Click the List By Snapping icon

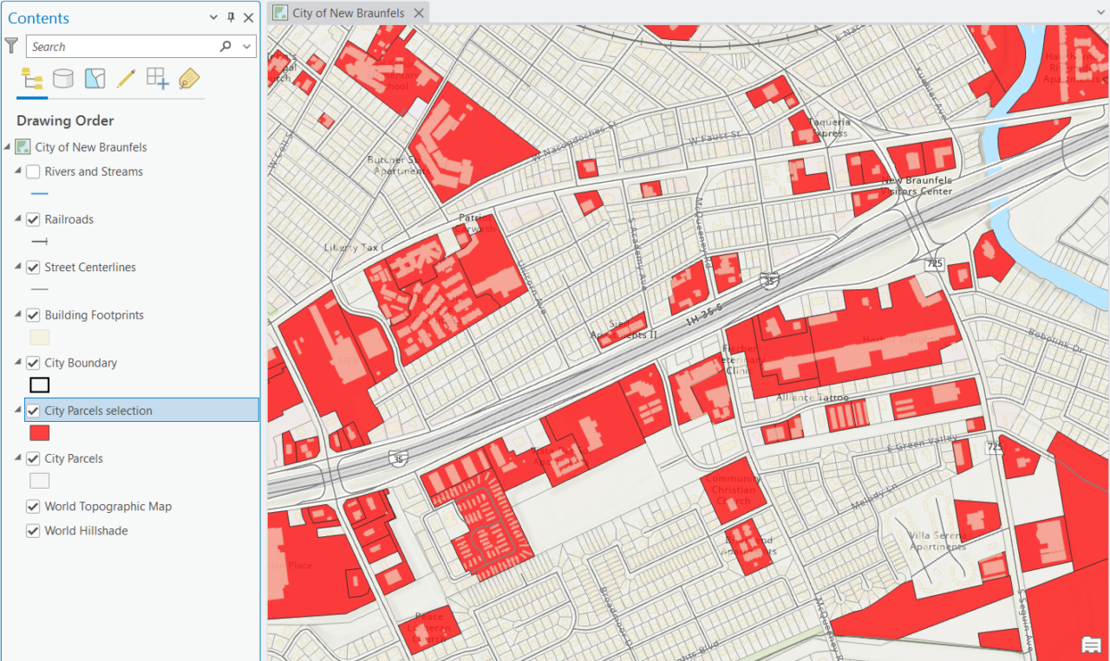pos(157,78)
